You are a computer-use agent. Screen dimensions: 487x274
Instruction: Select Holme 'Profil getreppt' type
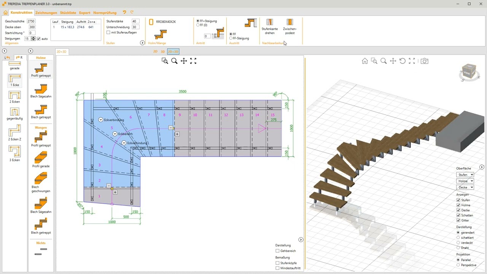point(41,70)
